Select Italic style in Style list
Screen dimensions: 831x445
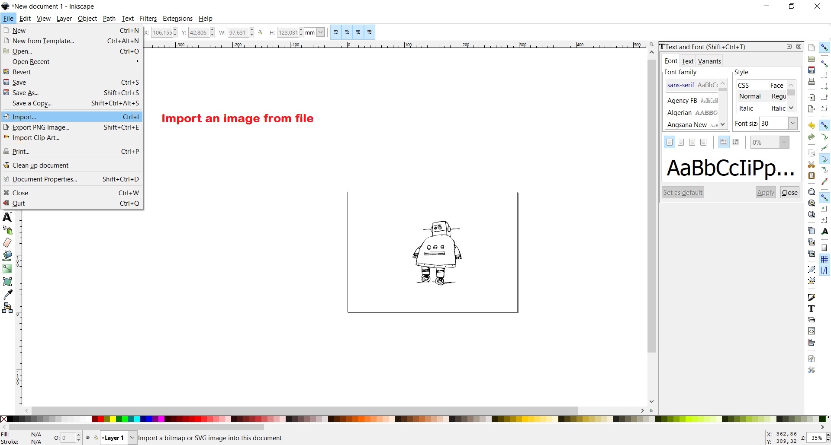[762, 108]
